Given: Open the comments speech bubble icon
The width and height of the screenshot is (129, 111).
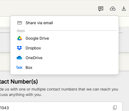Looking at the screenshot, I should click(101, 9).
